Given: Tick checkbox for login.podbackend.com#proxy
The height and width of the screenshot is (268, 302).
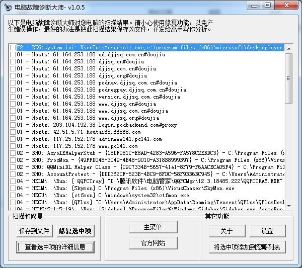Looking at the screenshot, I should pos(13,125).
